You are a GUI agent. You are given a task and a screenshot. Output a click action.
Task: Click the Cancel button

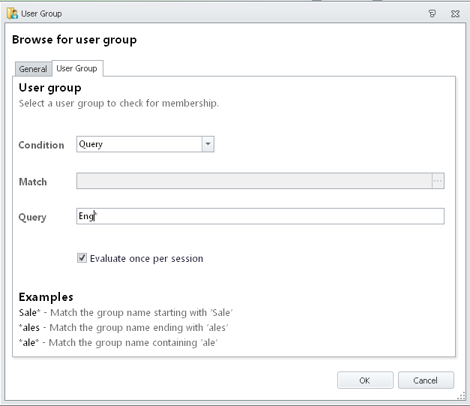click(x=426, y=380)
